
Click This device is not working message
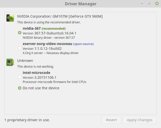point(35,66)
